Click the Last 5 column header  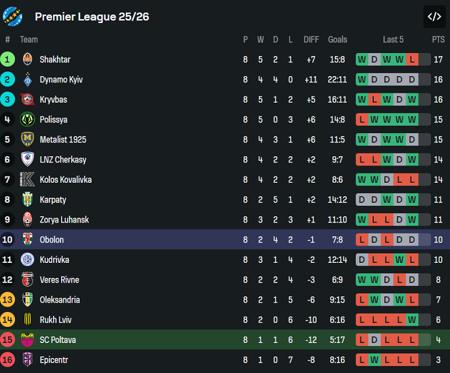click(393, 40)
